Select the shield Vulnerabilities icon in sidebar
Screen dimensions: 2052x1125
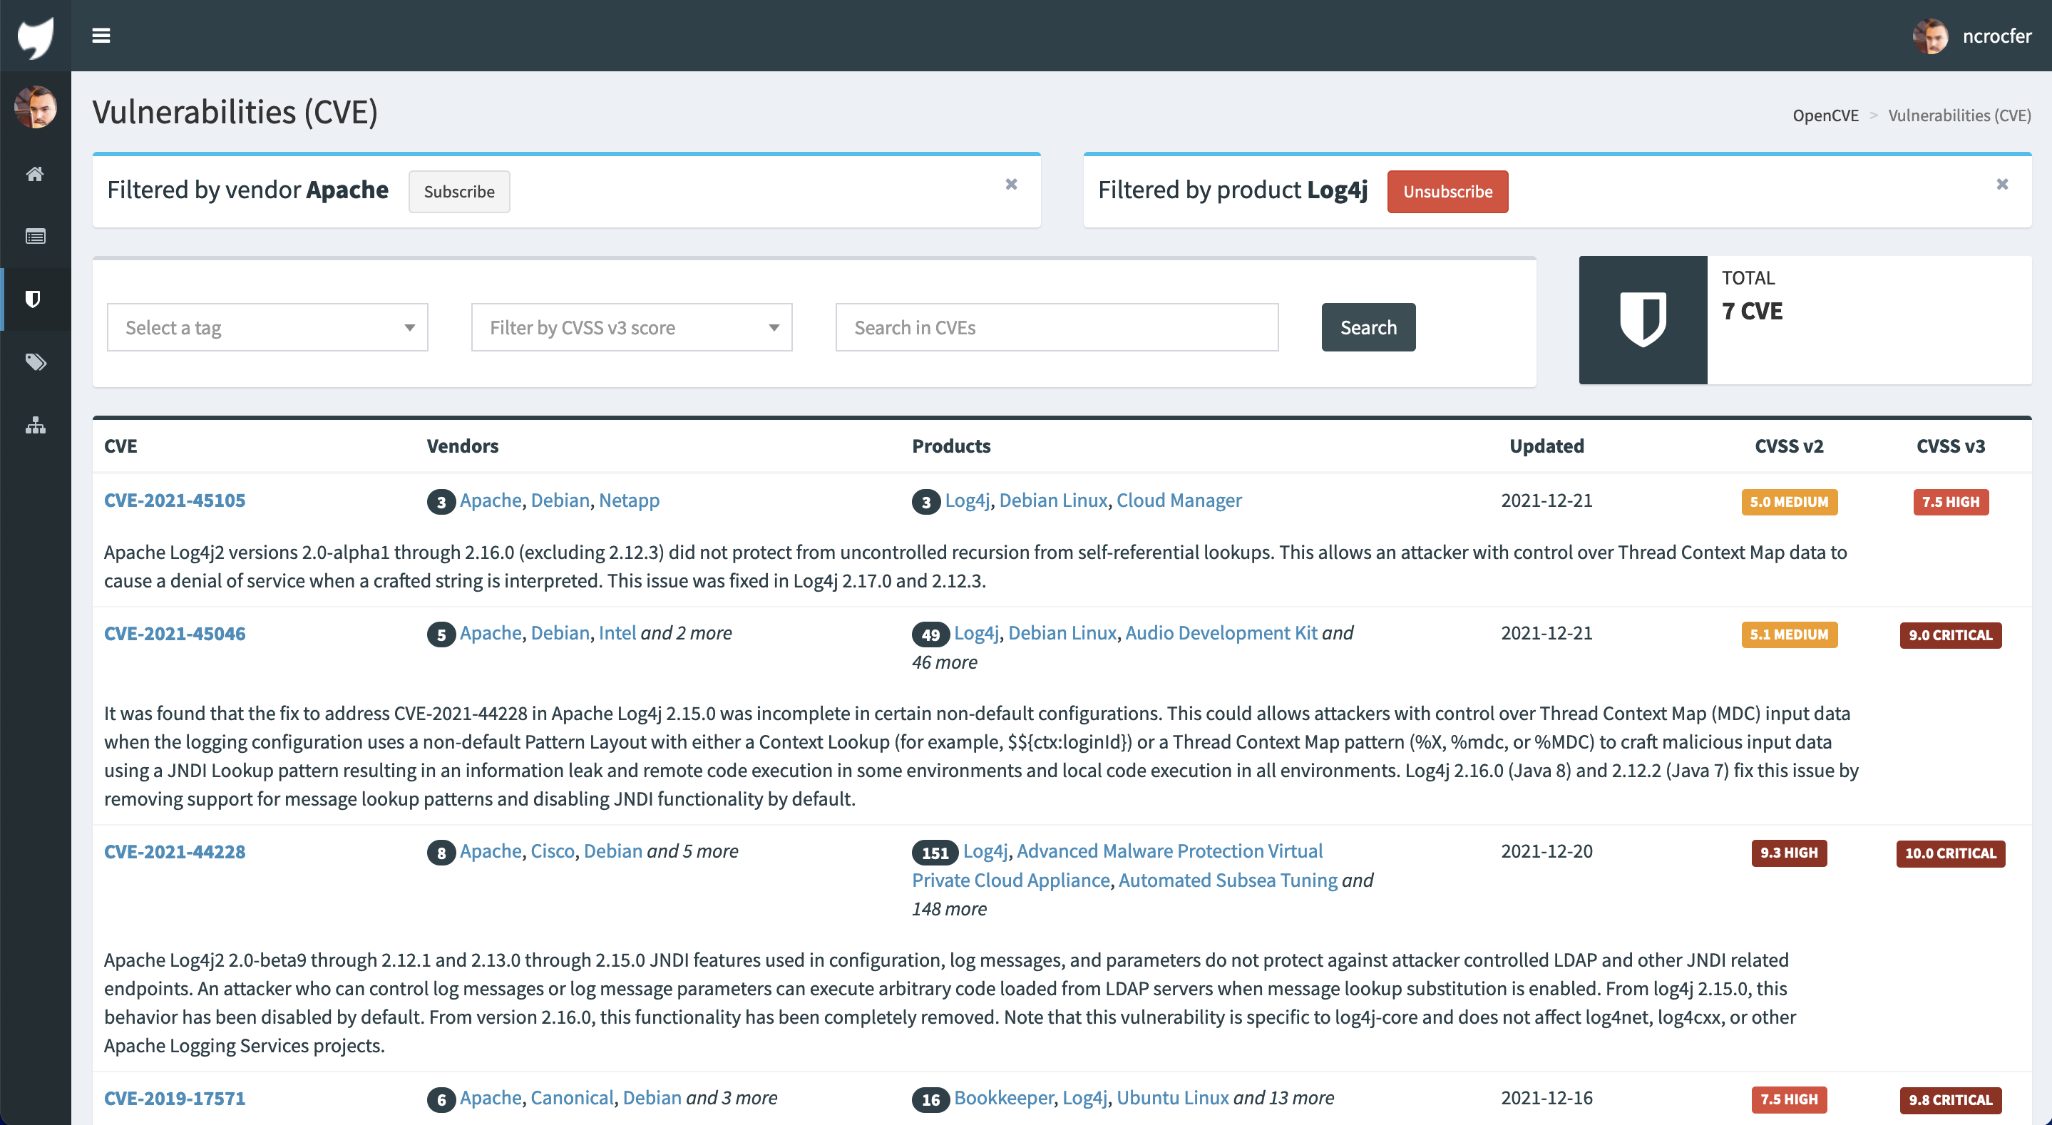35,299
